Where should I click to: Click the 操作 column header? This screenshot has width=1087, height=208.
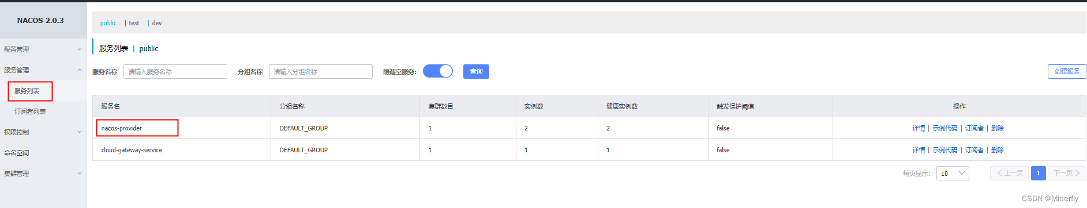click(x=959, y=106)
